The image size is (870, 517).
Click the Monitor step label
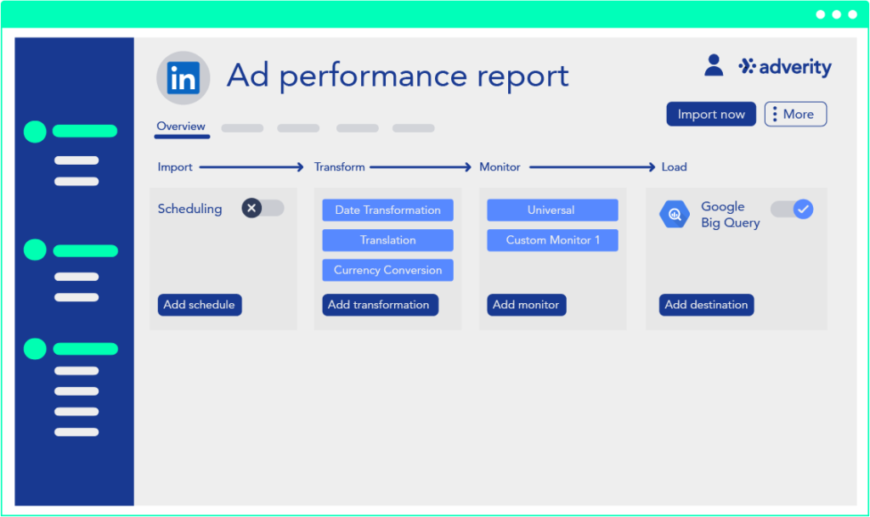click(x=500, y=167)
